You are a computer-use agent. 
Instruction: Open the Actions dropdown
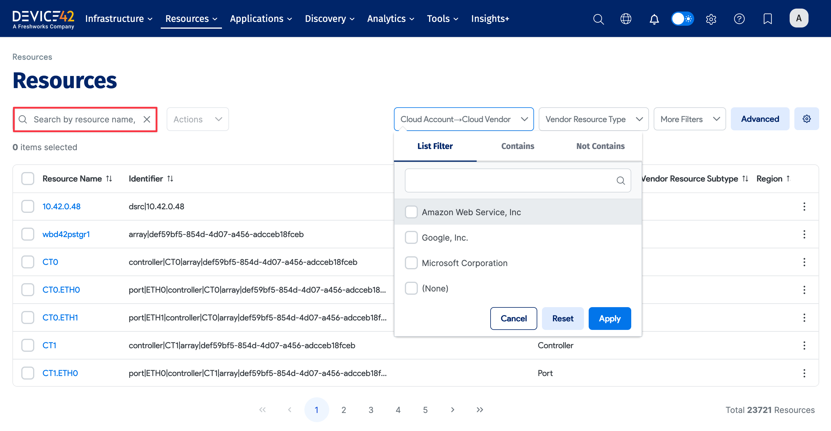[197, 119]
